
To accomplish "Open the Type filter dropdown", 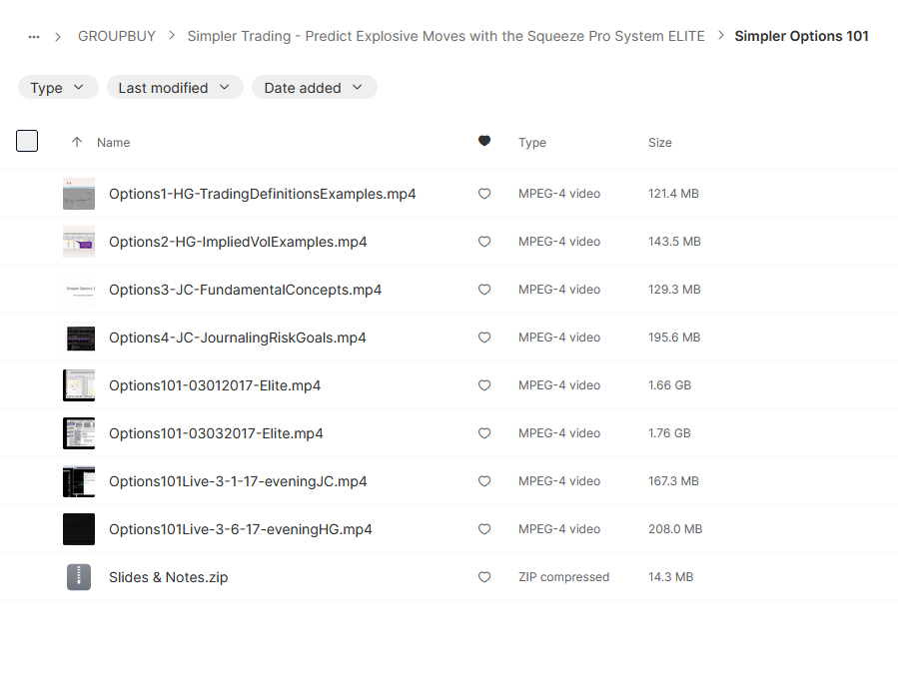I will pos(58,87).
